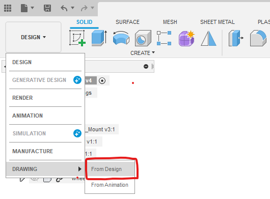The image size is (270, 199).
Task: Select the Extrude tool
Action: (99, 38)
